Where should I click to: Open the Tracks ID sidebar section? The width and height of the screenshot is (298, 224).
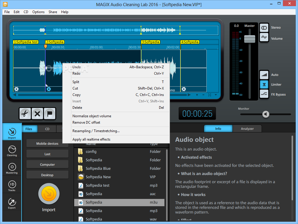(x=12, y=186)
